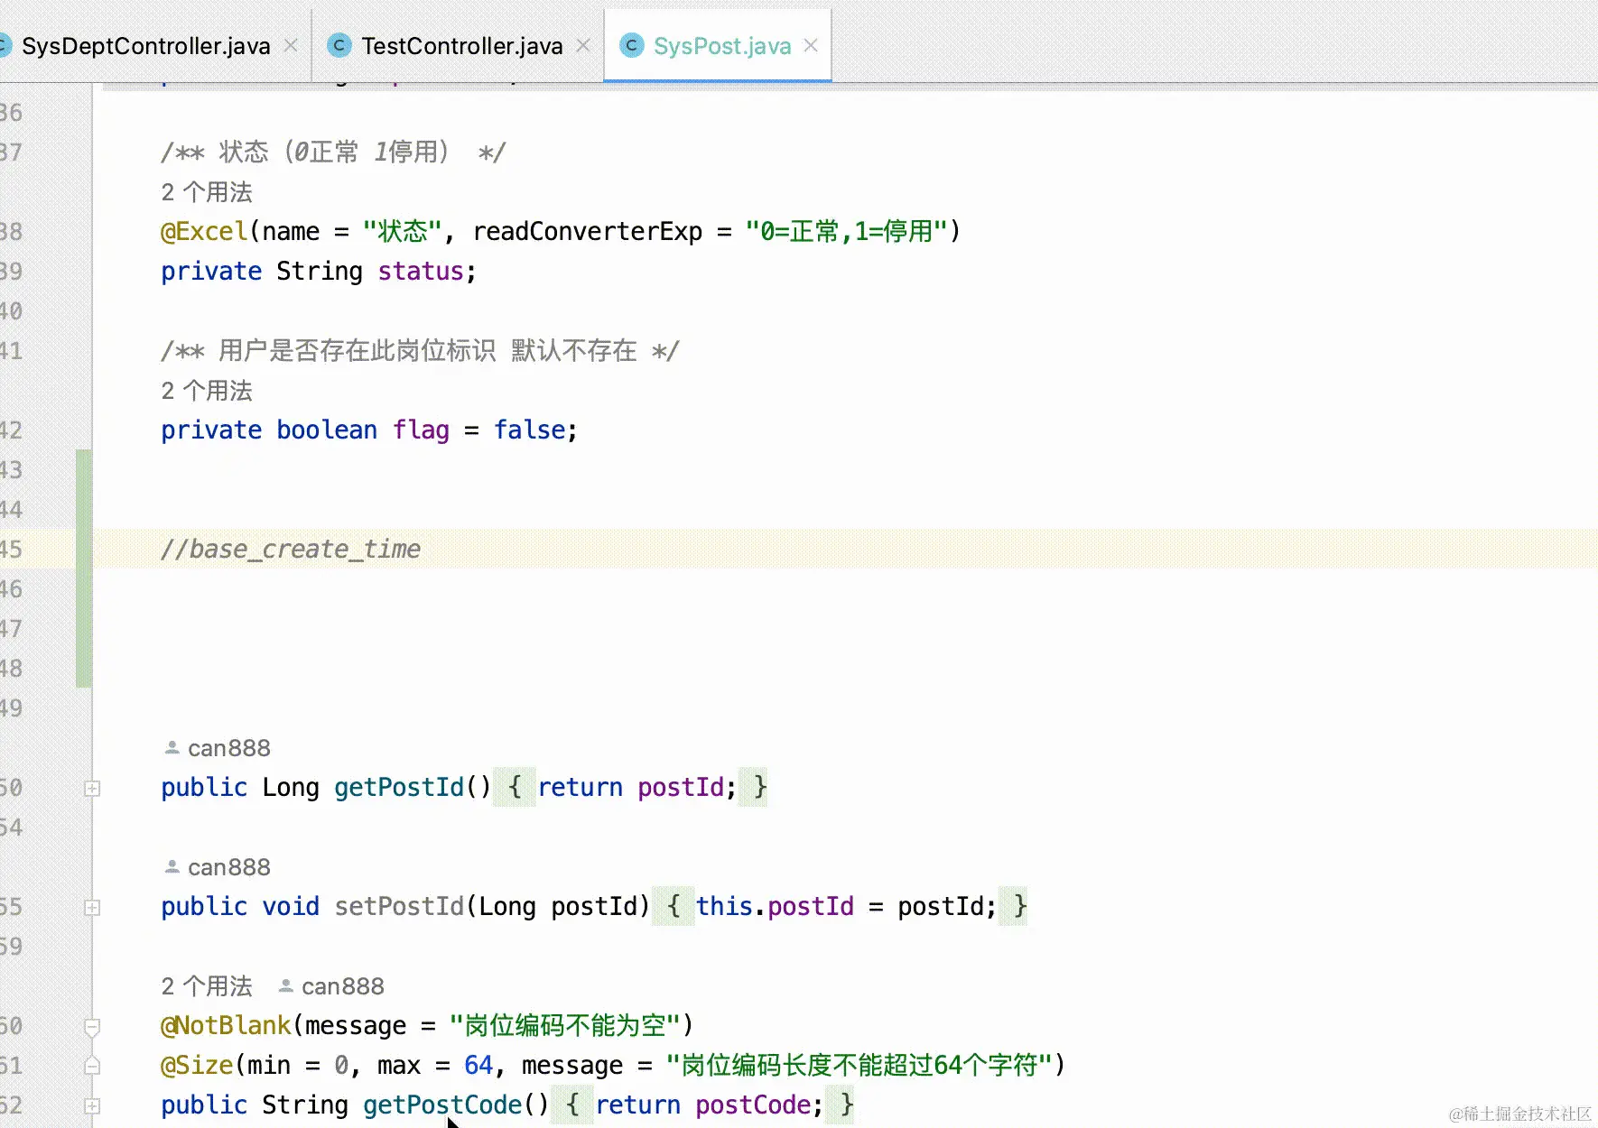The width and height of the screenshot is (1598, 1128).
Task: Click the readConverterExp attribute
Action: [x=588, y=232]
